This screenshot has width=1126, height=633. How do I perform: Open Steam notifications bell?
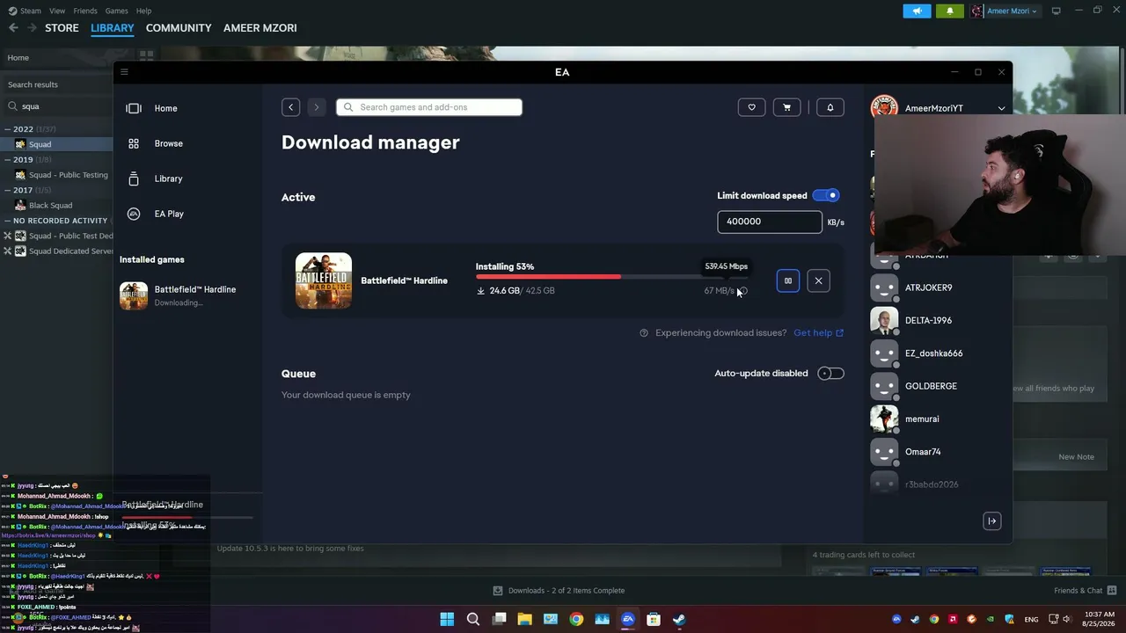point(950,11)
